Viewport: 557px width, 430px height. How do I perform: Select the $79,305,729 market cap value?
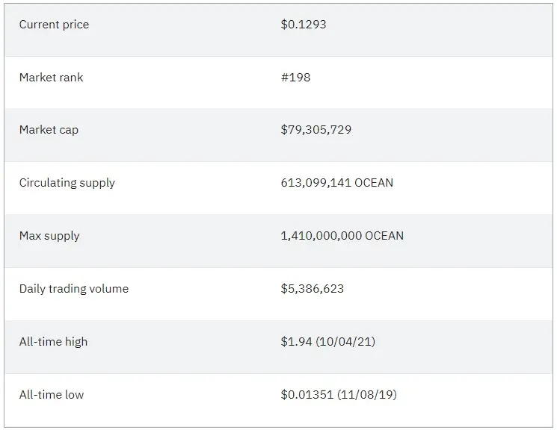pyautogui.click(x=316, y=130)
